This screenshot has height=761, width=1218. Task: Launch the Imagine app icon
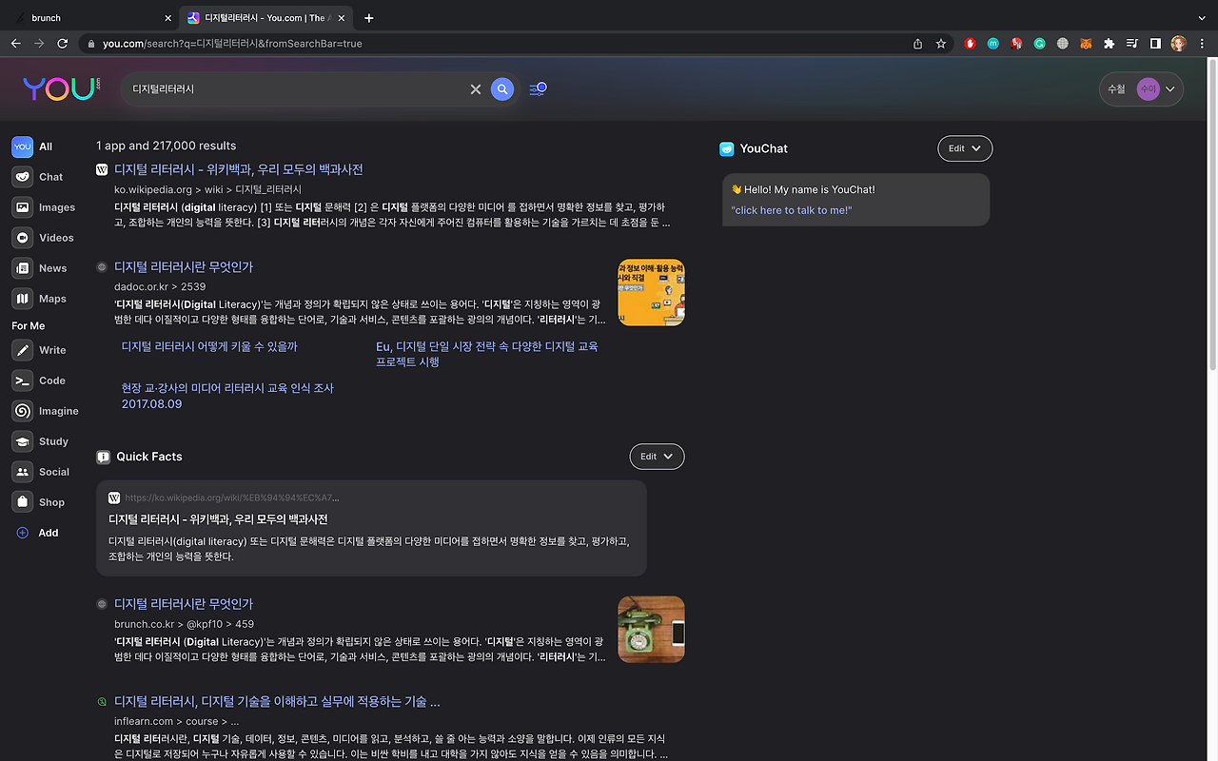point(22,411)
